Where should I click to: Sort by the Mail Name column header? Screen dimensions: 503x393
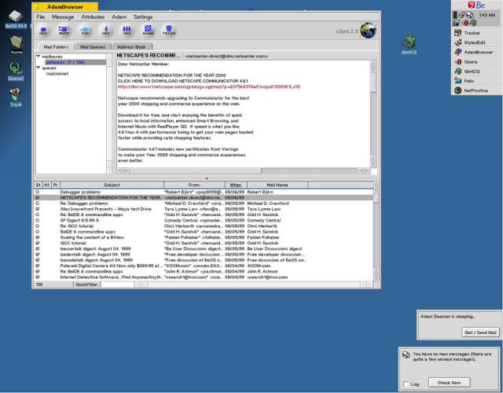(277, 185)
